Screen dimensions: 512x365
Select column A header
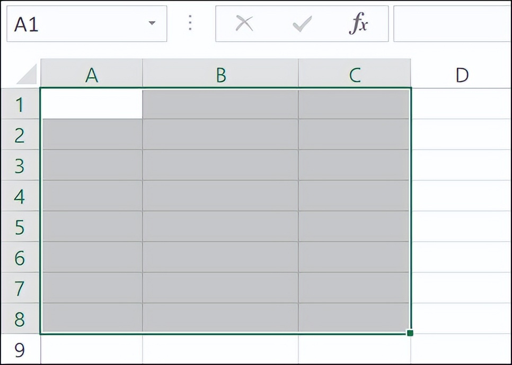coord(92,75)
